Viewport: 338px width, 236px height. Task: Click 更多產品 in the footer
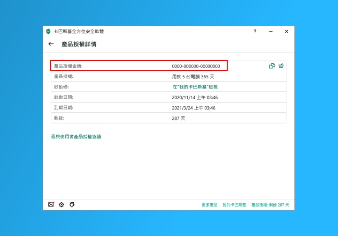point(209,205)
